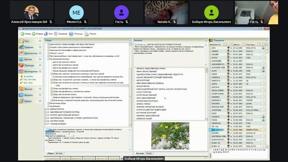Open the Тестирование bottom tab
Screen dimensions: 288x162
(x=52, y=158)
